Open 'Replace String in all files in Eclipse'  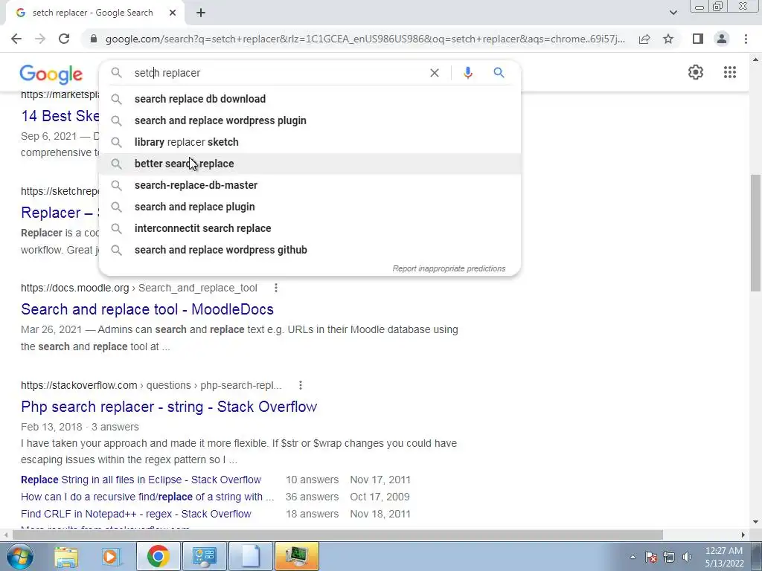pos(141,480)
